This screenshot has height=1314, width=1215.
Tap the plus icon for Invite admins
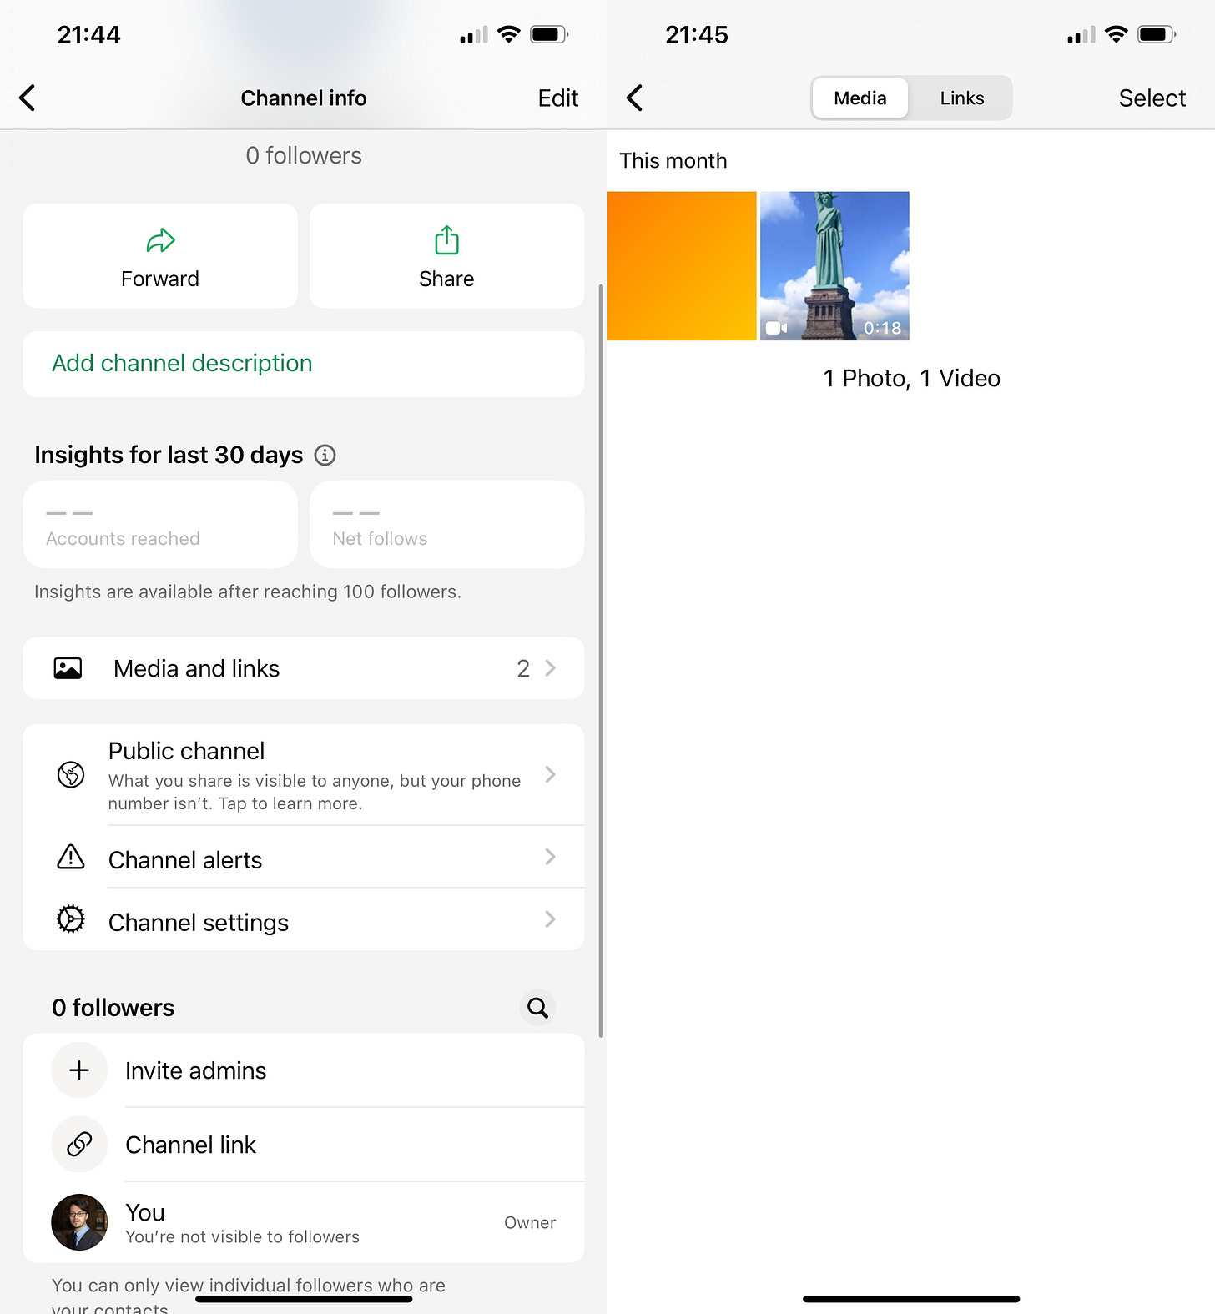tap(79, 1070)
